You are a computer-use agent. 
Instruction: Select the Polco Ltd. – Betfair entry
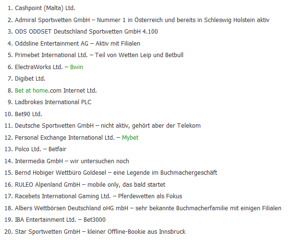pyautogui.click(x=40, y=149)
